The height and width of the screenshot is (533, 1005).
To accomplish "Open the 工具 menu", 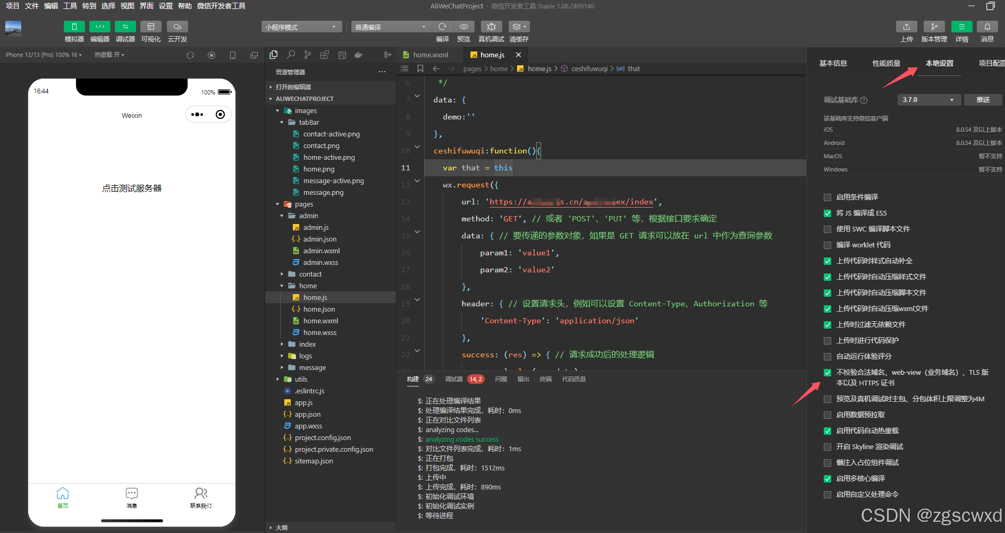I will (70, 6).
